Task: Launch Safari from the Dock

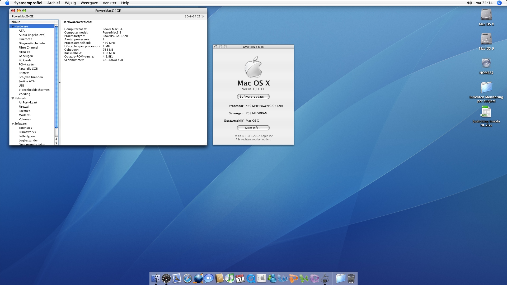Action: (187, 278)
